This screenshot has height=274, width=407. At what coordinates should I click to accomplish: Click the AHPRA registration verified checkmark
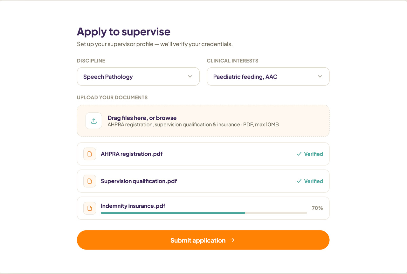pyautogui.click(x=299, y=154)
